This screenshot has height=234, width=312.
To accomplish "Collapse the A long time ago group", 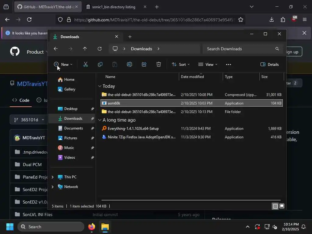I will pyautogui.click(x=100, y=120).
